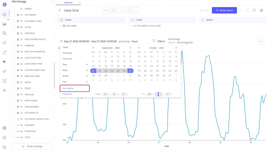Viewport: 271px width, 152px height.
Task: Click Timezone link
Action: (x=67, y=94)
